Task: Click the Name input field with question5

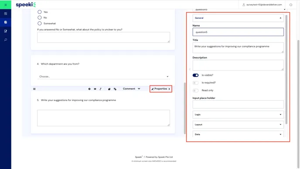Action: 238,32
